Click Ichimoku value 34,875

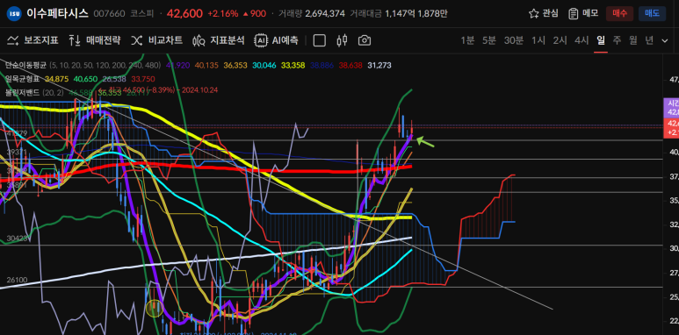coord(57,79)
